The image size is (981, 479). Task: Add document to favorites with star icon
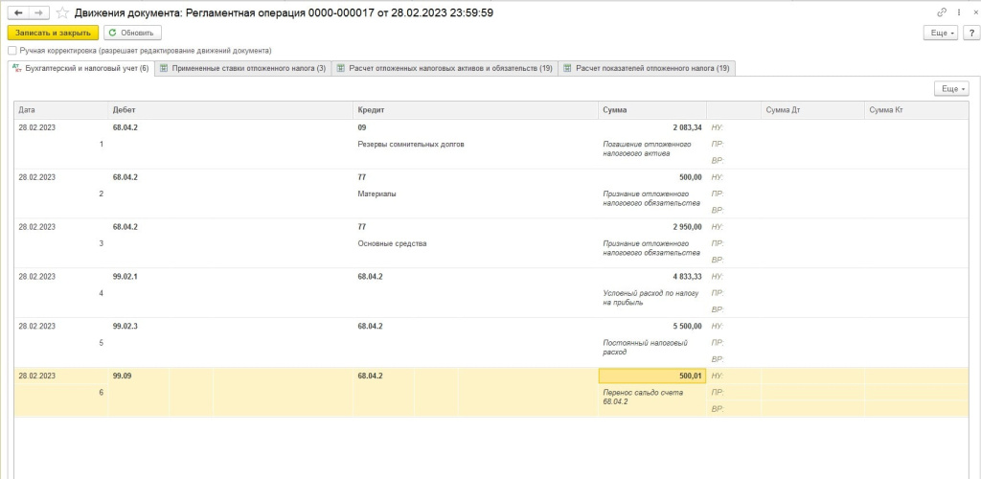(x=62, y=12)
